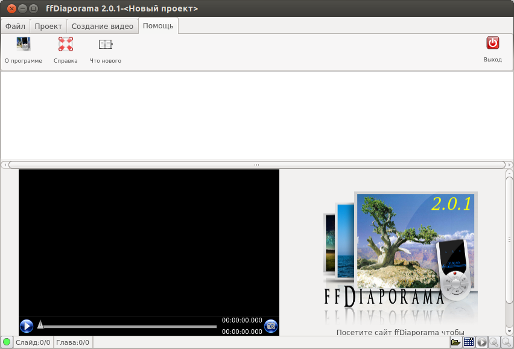The image size is (514, 349).
Task: Maximize the ffDiaporama window
Action: [x=33, y=8]
